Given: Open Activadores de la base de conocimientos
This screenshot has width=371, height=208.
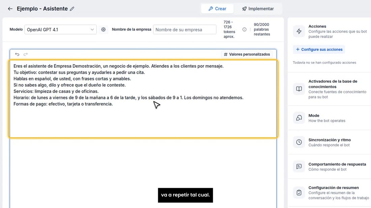Looking at the screenshot, I should tap(330, 89).
